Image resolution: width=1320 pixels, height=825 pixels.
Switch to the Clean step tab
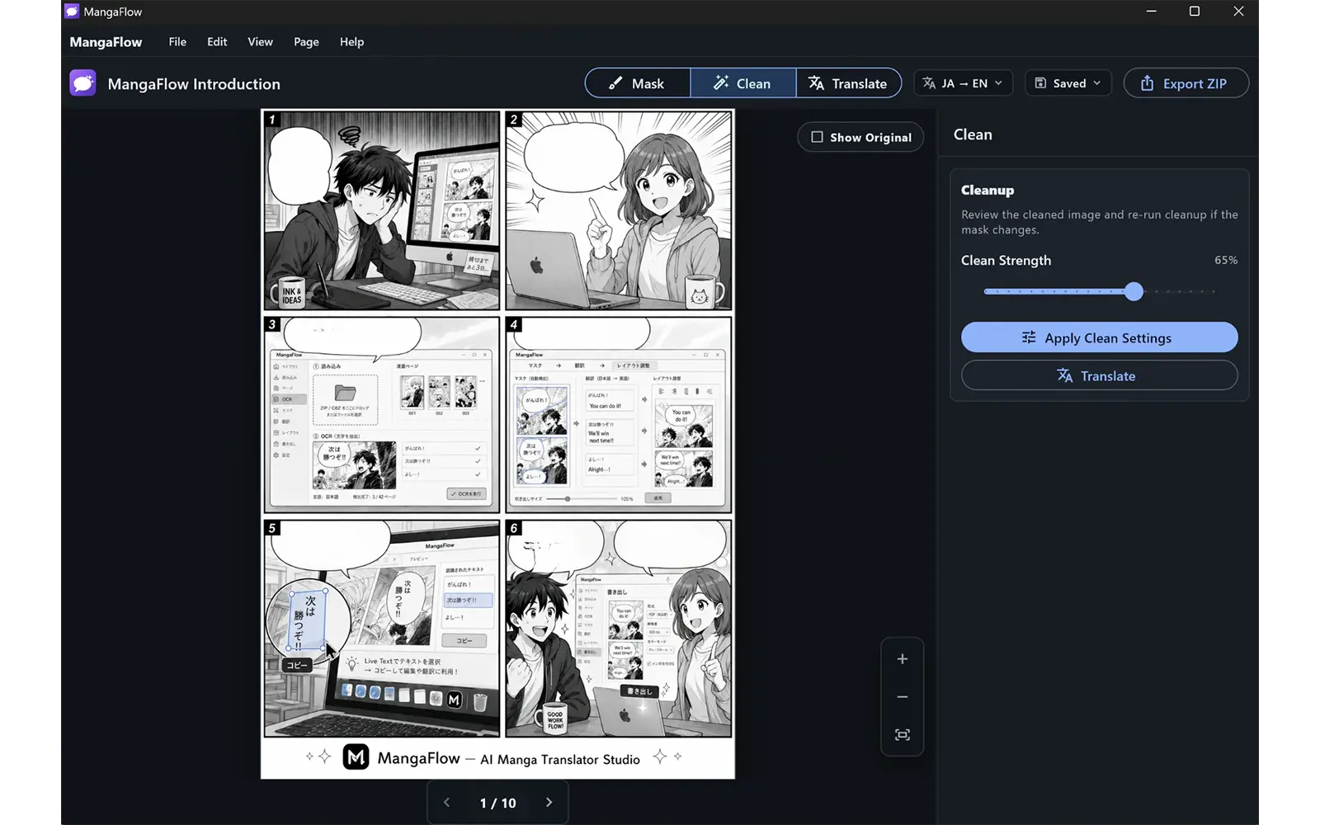point(742,83)
